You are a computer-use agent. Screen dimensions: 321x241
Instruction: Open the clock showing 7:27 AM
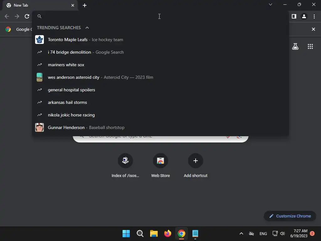click(x=299, y=233)
